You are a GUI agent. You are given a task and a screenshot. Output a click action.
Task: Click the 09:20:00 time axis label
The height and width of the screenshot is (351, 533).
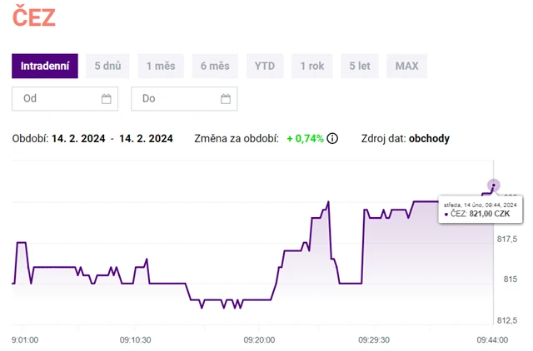click(259, 339)
